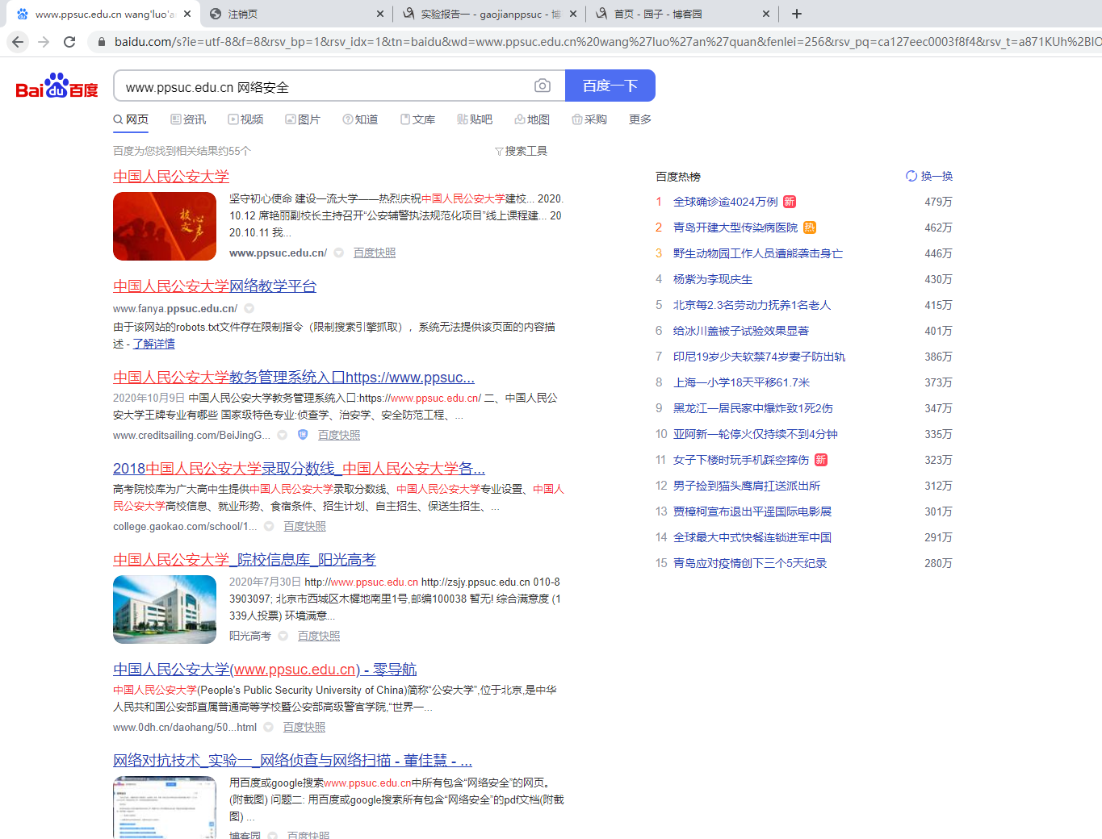Image resolution: width=1102 pixels, height=839 pixels.
Task: Switch to the 贴吧 search tab
Action: (x=475, y=119)
